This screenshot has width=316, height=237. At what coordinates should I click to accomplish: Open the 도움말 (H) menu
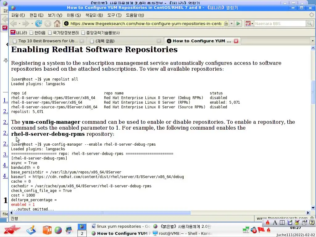coord(135,15)
